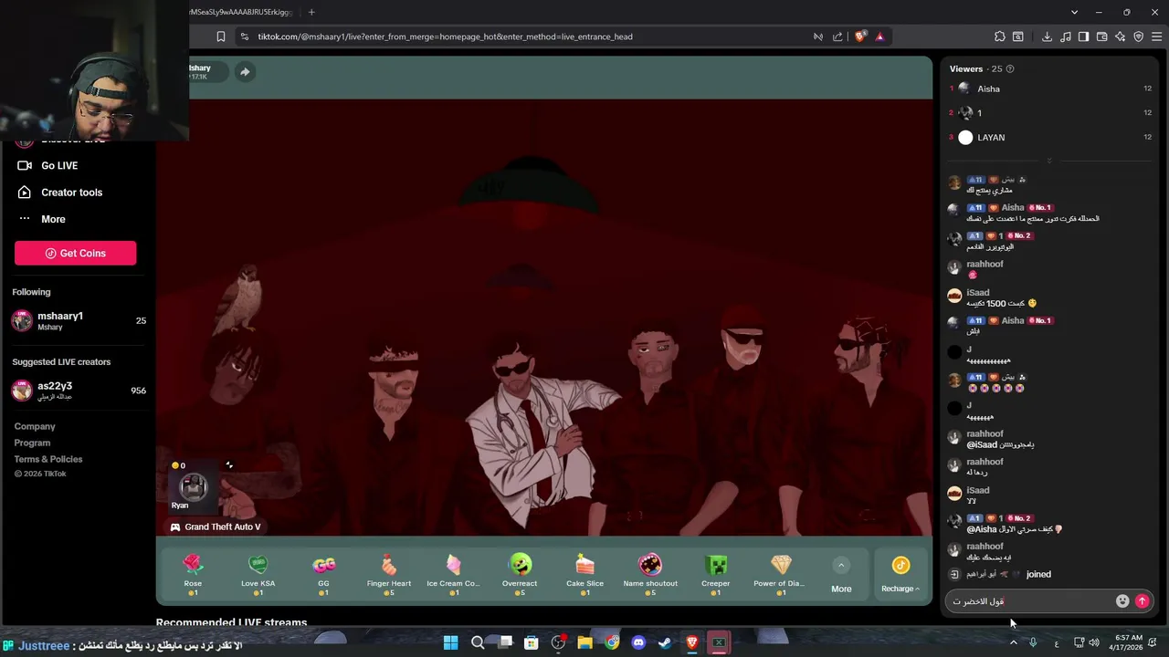Click the Get Coins button

pos(76,253)
